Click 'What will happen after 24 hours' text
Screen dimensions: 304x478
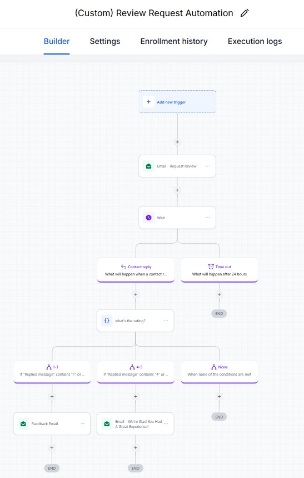click(x=220, y=274)
